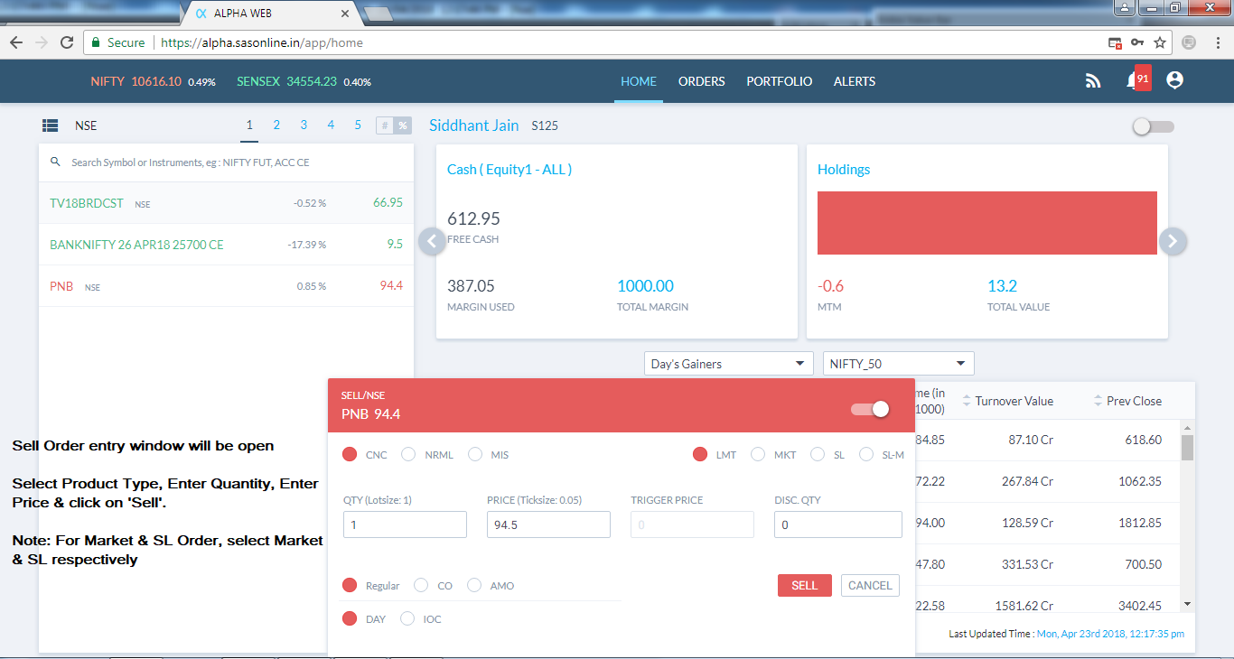Select DAY validity
Viewport: 1234px width, 659px height.
click(350, 618)
